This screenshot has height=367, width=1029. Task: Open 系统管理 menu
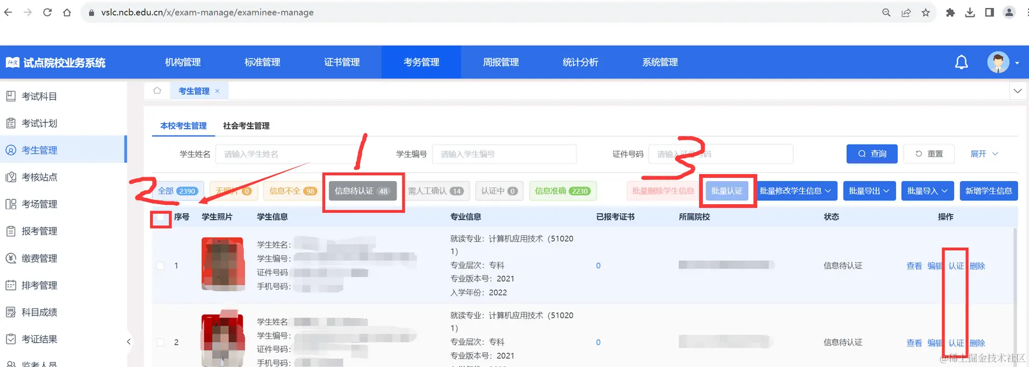(660, 62)
